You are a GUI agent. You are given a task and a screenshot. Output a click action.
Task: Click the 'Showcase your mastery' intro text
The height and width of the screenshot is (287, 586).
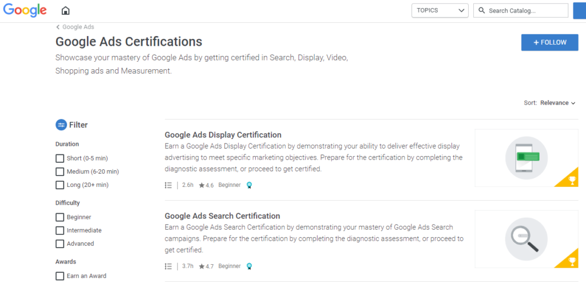(x=202, y=65)
